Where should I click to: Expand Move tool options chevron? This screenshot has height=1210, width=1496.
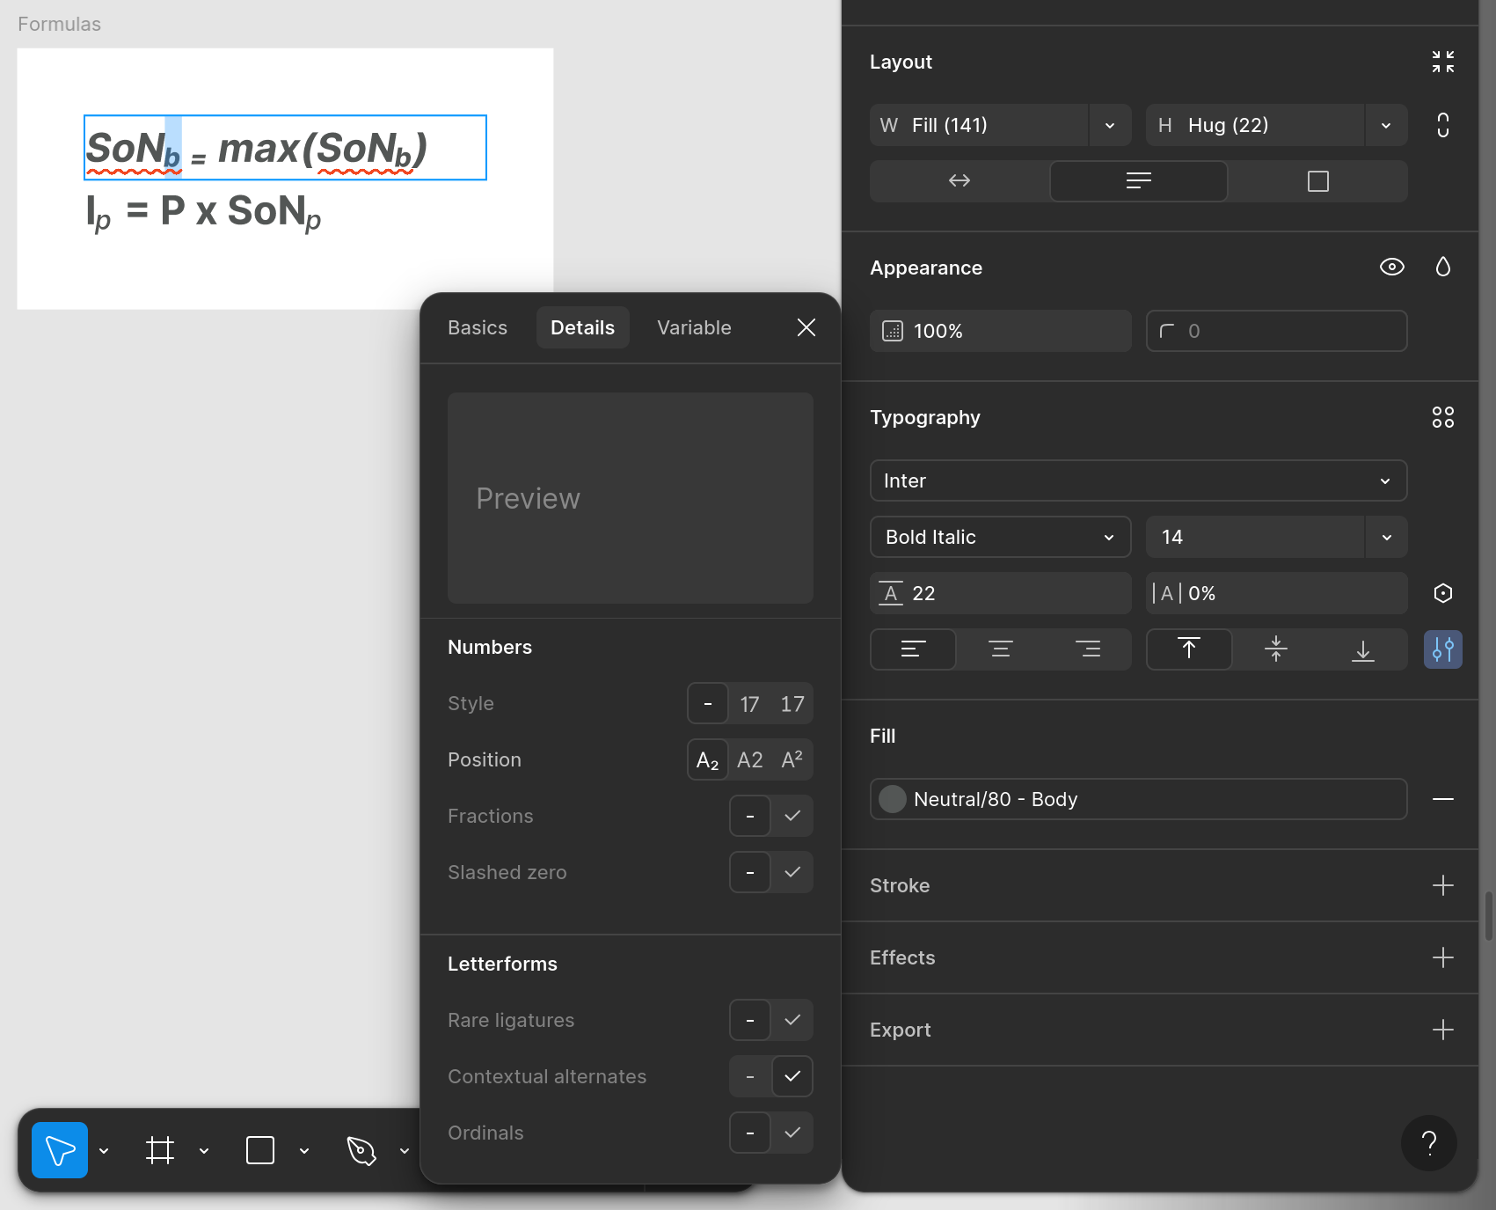click(104, 1150)
